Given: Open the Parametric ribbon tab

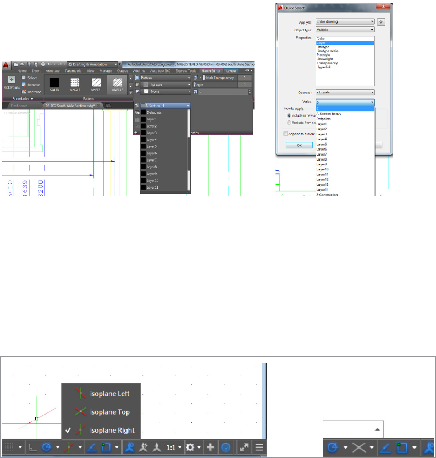Looking at the screenshot, I should [x=73, y=71].
